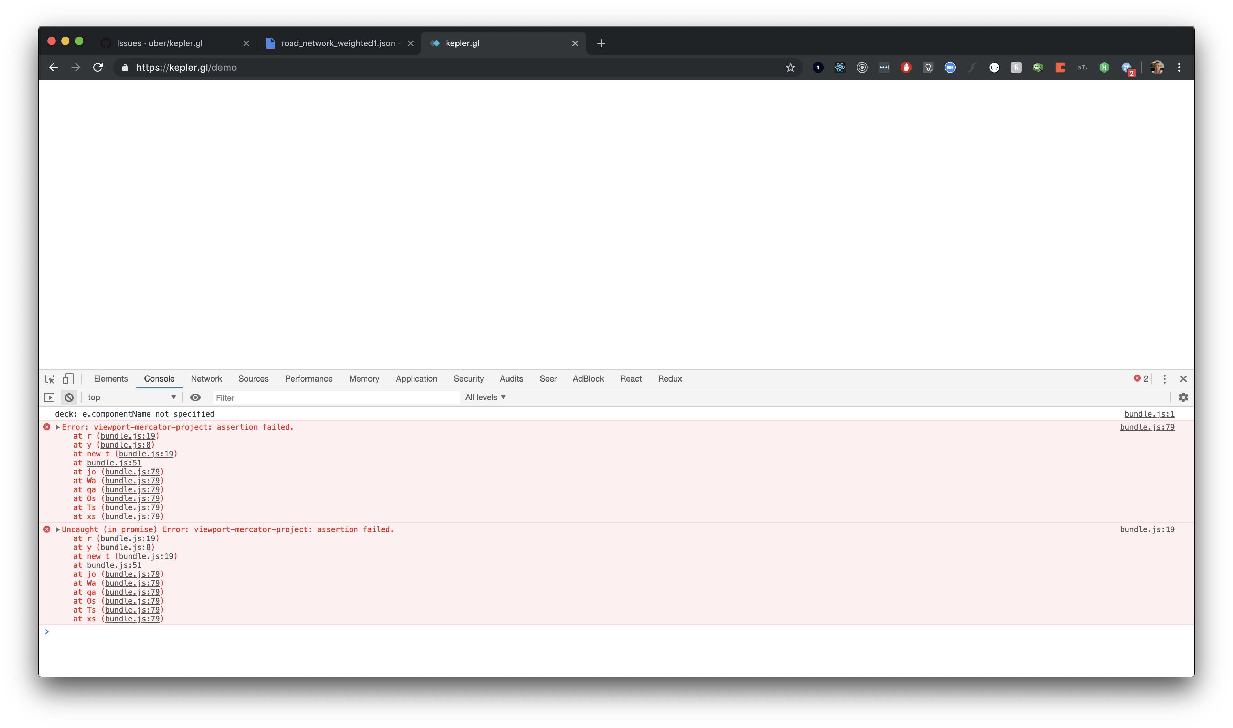The image size is (1233, 728).
Task: Open the blue Zoom video extension
Action: click(950, 67)
